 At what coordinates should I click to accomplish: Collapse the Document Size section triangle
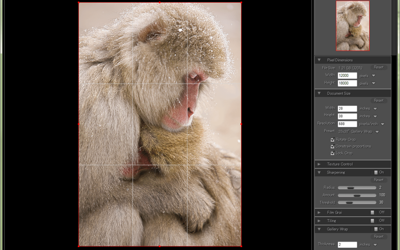(x=319, y=93)
